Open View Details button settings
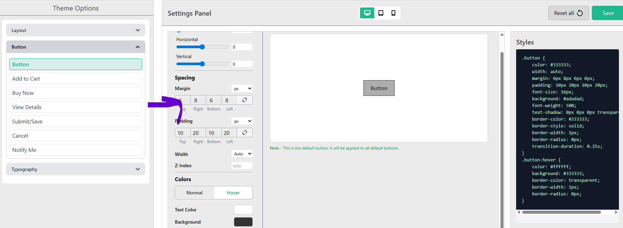The width and height of the screenshot is (623, 228). click(x=76, y=107)
